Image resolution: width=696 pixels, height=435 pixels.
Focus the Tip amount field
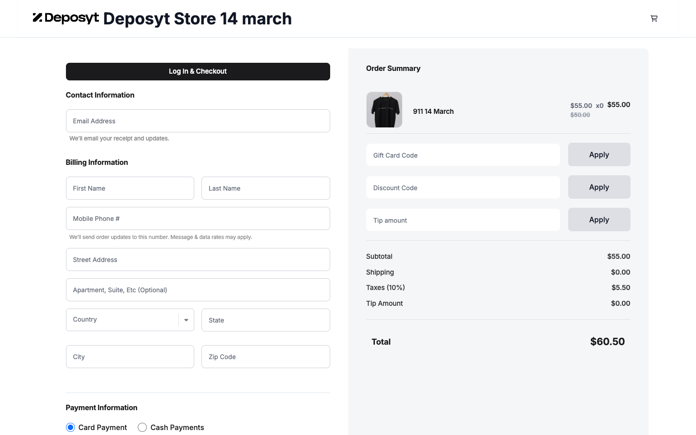tap(463, 220)
